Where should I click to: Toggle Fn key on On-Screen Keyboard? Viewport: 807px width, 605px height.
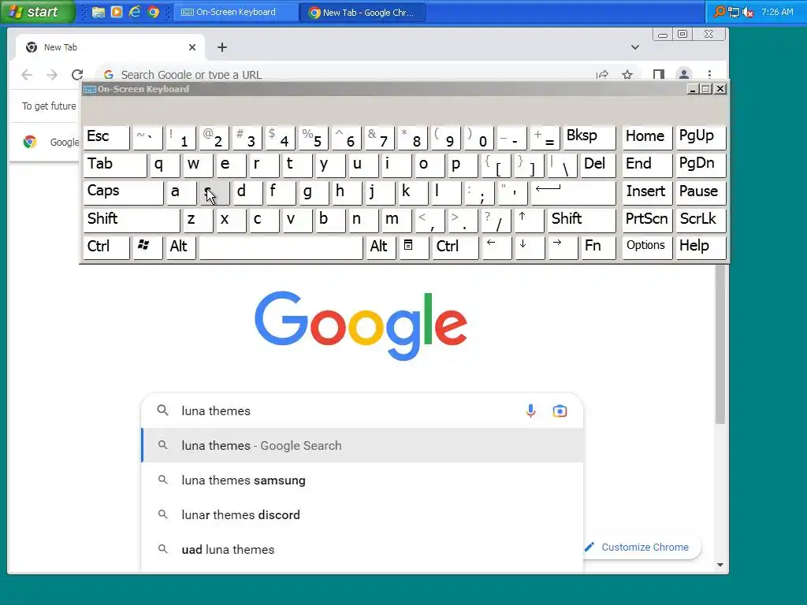[598, 247]
